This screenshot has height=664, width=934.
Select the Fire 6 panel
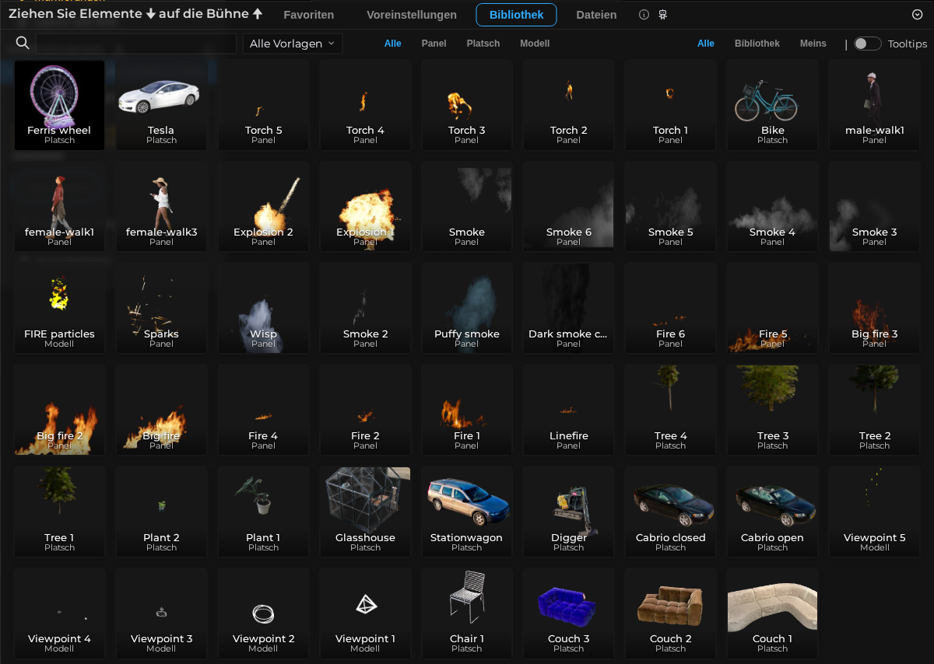coord(670,309)
